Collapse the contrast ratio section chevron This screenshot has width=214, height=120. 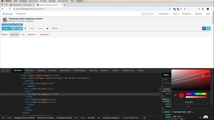click(x=207, y=112)
